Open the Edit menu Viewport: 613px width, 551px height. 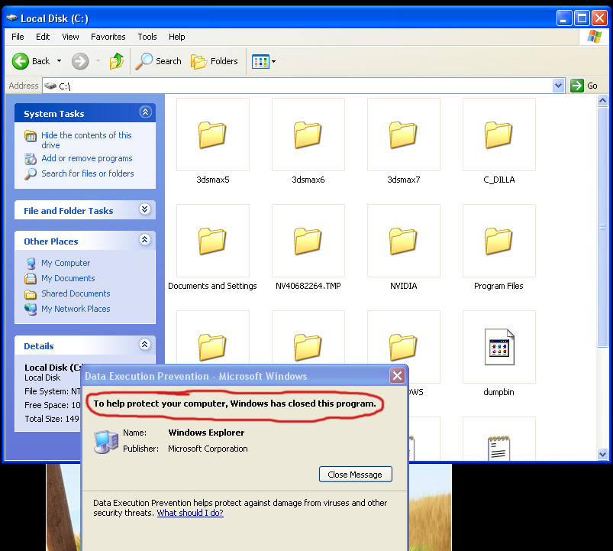pos(43,37)
